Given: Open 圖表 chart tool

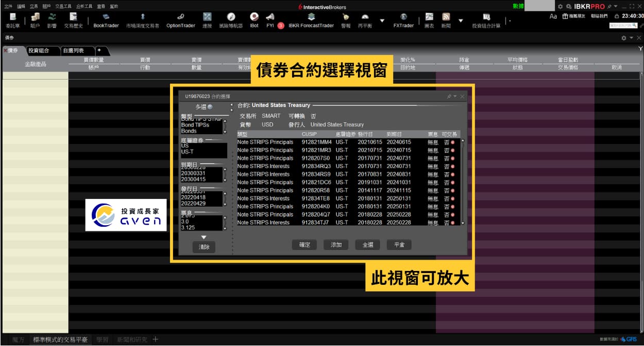Looking at the screenshot, I should tap(429, 20).
